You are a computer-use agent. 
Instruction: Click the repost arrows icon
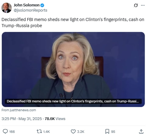click(39, 131)
